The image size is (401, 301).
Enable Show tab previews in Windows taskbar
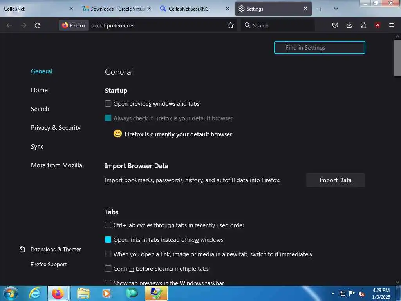[108, 283]
